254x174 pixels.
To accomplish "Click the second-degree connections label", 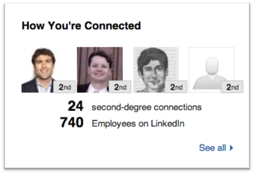I will click(147, 108).
